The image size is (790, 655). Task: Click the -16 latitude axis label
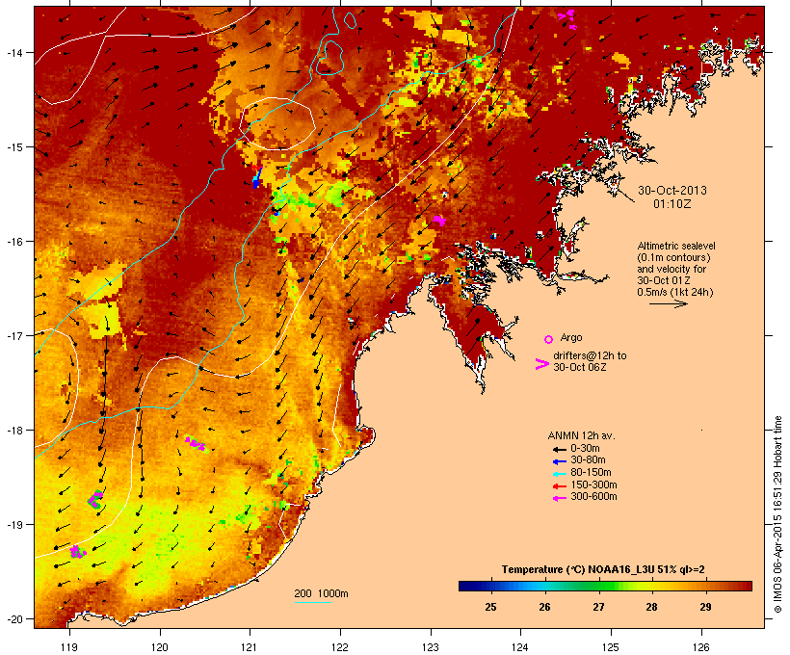pyautogui.click(x=13, y=242)
